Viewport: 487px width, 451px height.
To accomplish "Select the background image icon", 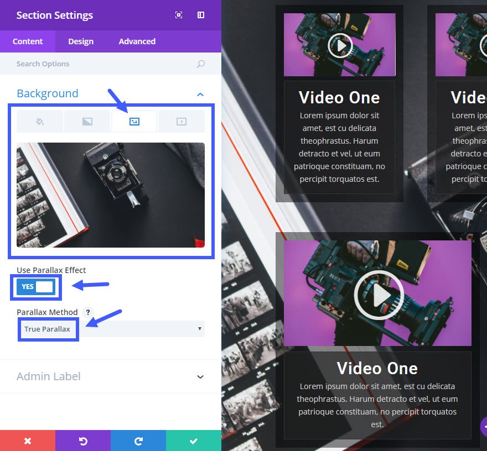I will pos(134,122).
